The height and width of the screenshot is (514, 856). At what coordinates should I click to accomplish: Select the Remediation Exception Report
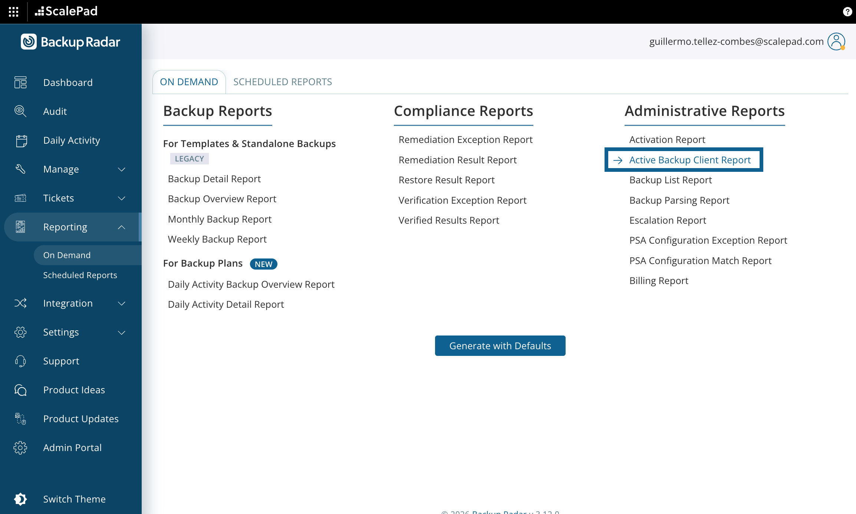click(x=465, y=140)
